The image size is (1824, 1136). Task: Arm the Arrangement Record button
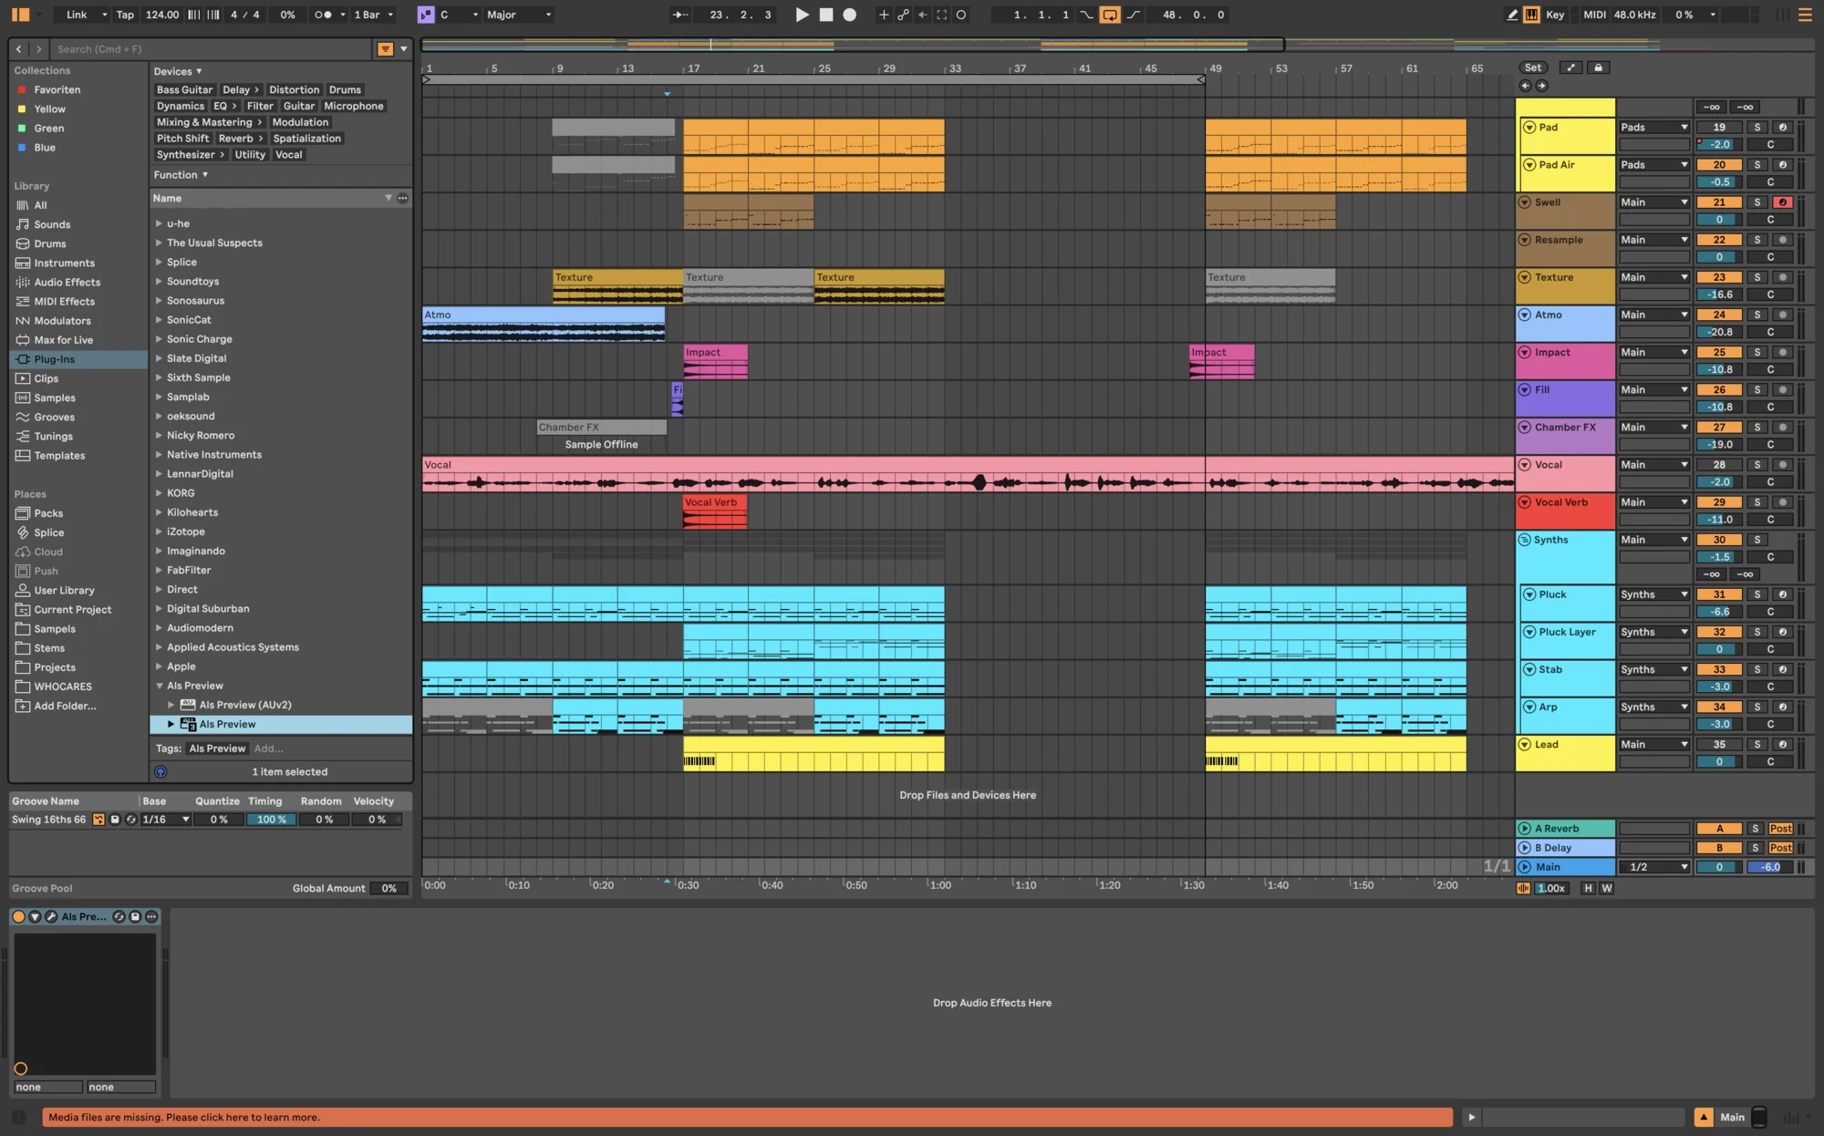[850, 15]
